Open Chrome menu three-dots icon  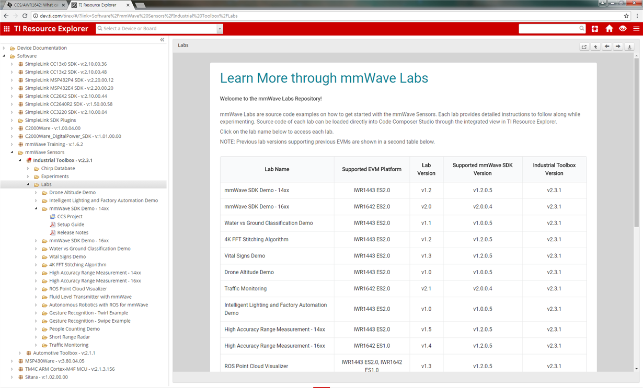pyautogui.click(x=637, y=16)
